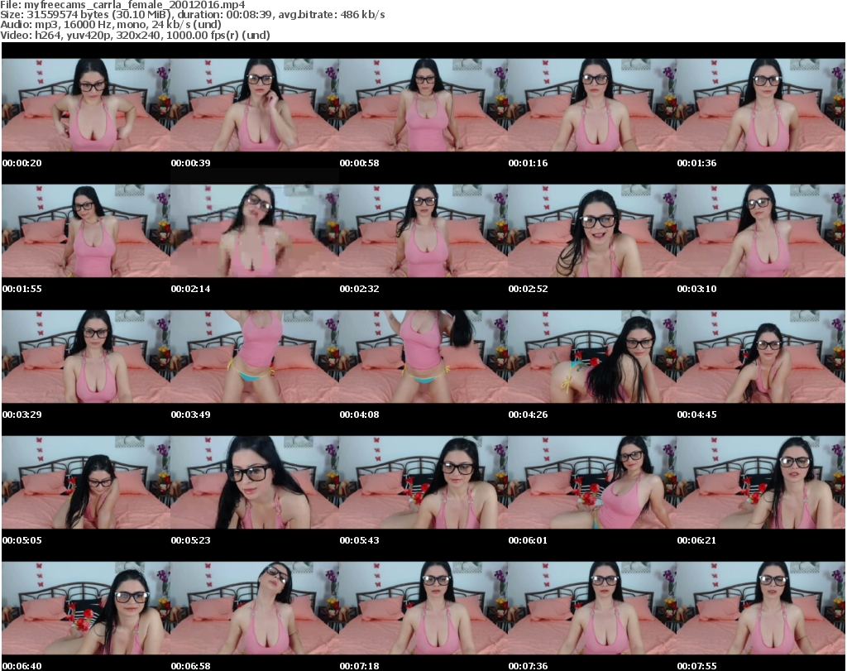Select the thumbnail frame above timestamp 00:03:29
The width and height of the screenshot is (847, 671).
pyautogui.click(x=86, y=357)
